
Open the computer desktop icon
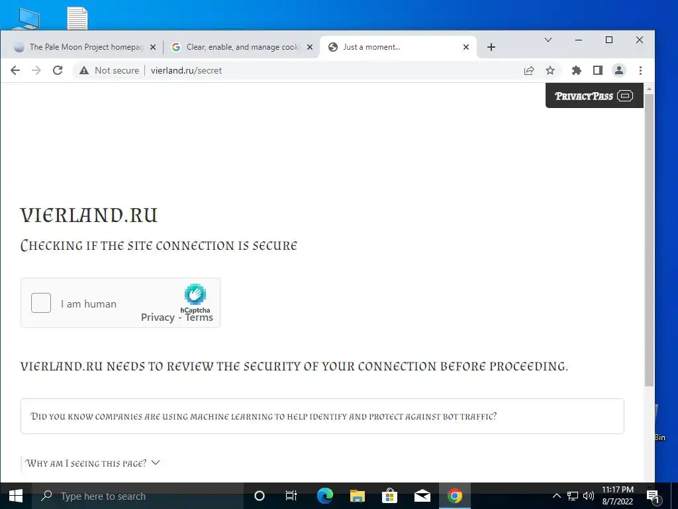click(x=28, y=19)
